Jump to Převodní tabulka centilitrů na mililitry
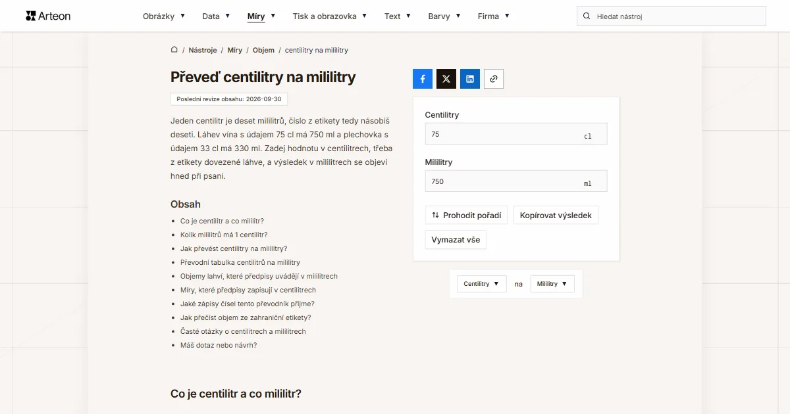 point(240,262)
